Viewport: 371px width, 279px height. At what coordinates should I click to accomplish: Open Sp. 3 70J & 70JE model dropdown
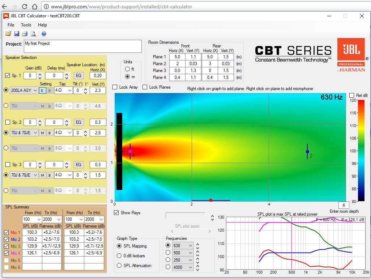pyautogui.click(x=24, y=175)
